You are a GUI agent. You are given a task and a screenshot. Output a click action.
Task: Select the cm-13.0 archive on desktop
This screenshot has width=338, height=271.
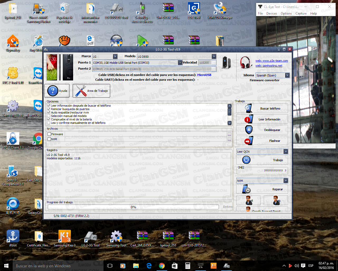point(194,238)
